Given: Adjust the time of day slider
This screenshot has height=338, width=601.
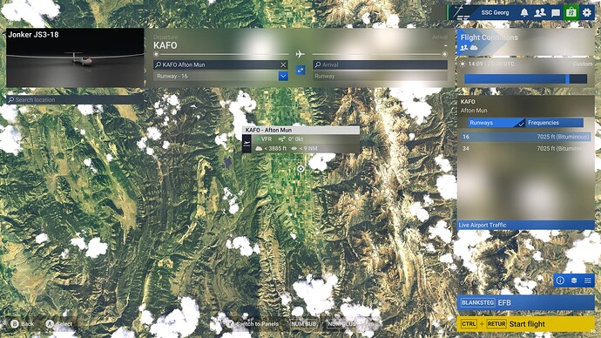Looking at the screenshot, I should 525,79.
